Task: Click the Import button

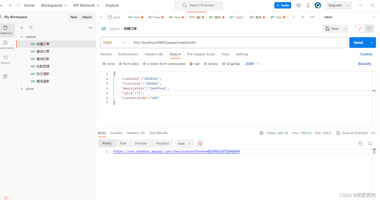Action: click(87, 17)
